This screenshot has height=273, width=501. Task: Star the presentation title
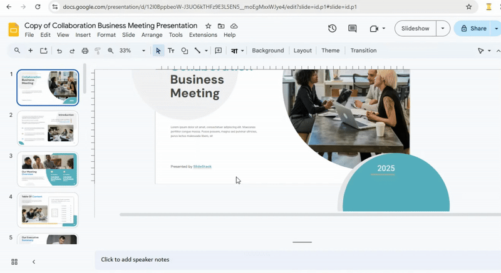coord(208,26)
